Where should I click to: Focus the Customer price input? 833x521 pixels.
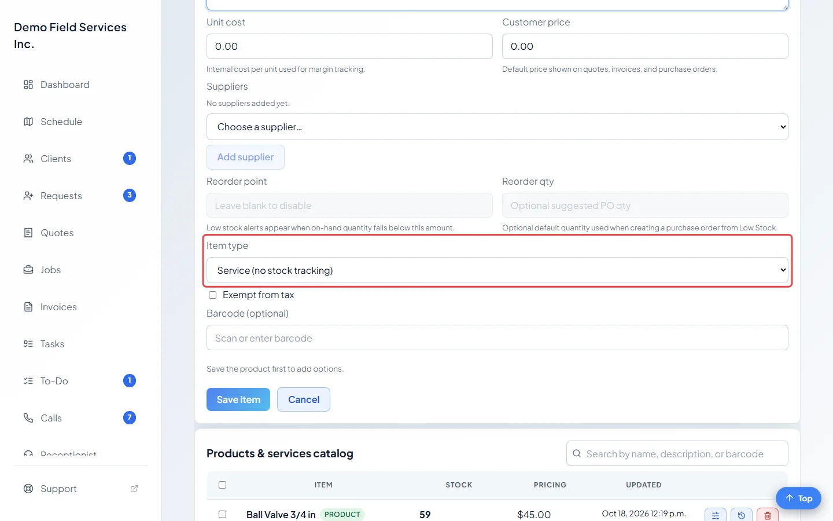click(645, 46)
